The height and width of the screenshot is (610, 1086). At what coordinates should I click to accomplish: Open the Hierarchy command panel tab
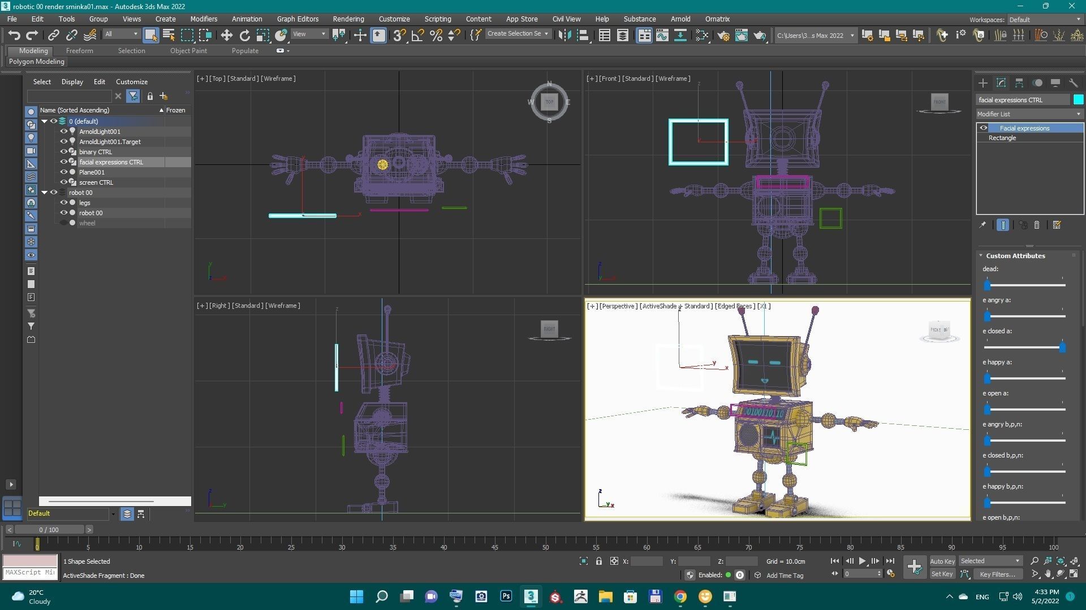pos(1019,83)
